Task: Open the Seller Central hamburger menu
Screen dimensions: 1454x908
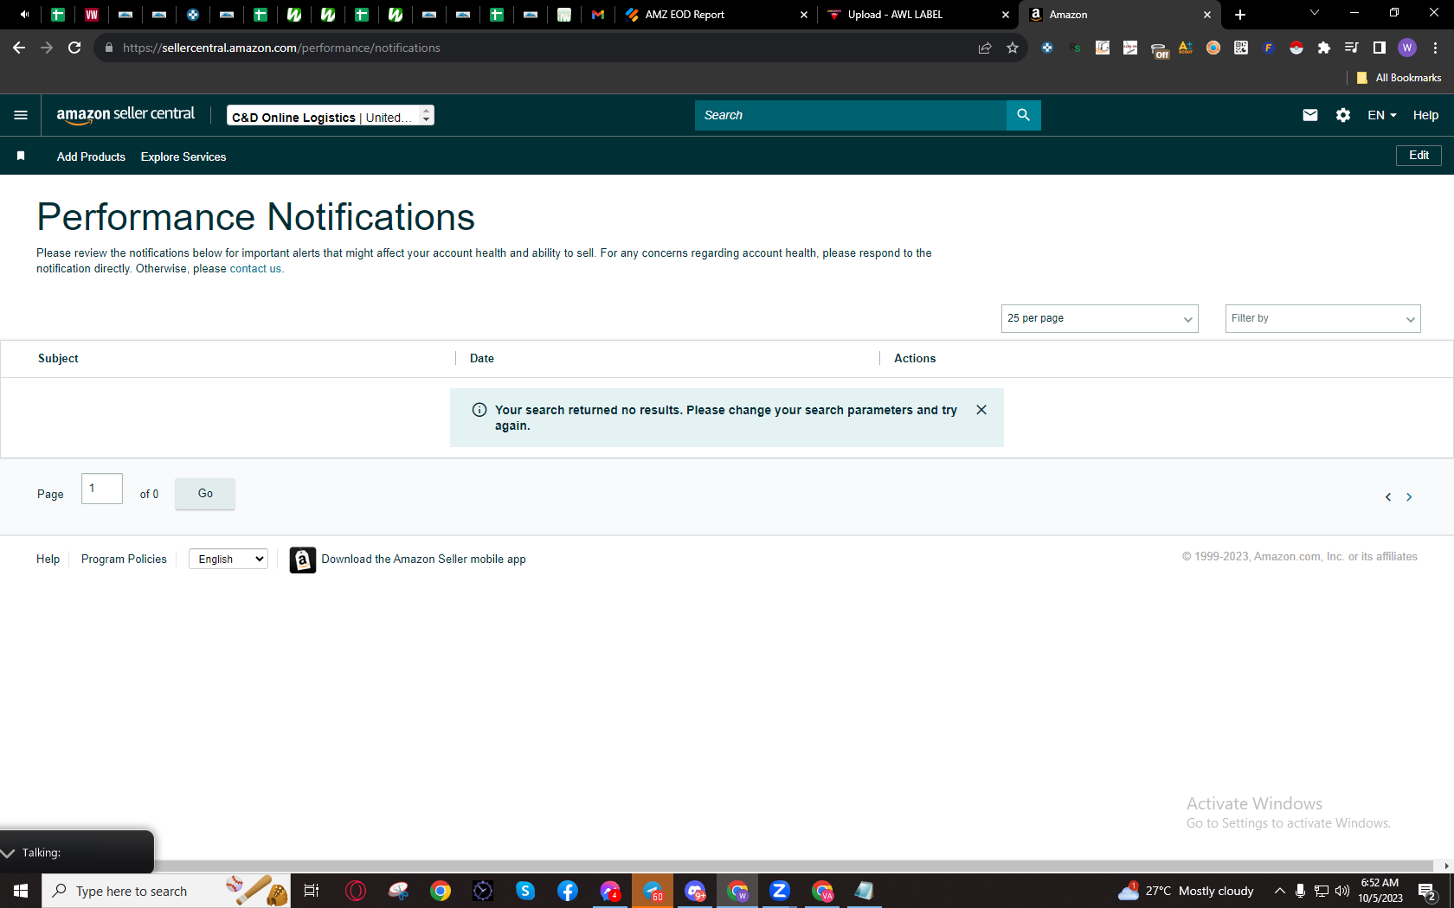Action: pyautogui.click(x=21, y=115)
